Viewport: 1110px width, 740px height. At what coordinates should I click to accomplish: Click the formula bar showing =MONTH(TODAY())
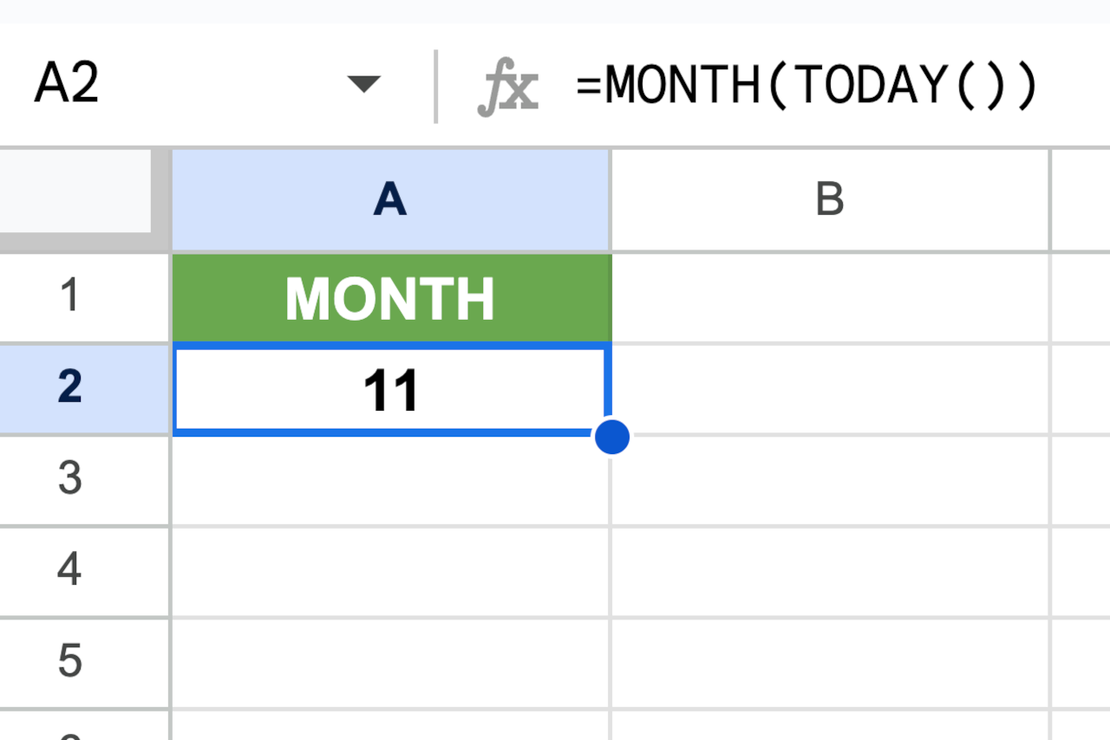[x=806, y=84]
